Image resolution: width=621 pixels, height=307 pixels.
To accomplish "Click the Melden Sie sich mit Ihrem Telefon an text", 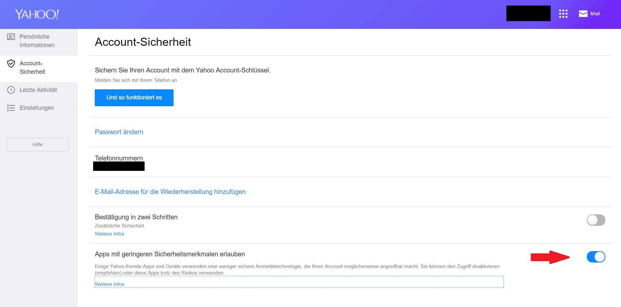I will tap(136, 80).
